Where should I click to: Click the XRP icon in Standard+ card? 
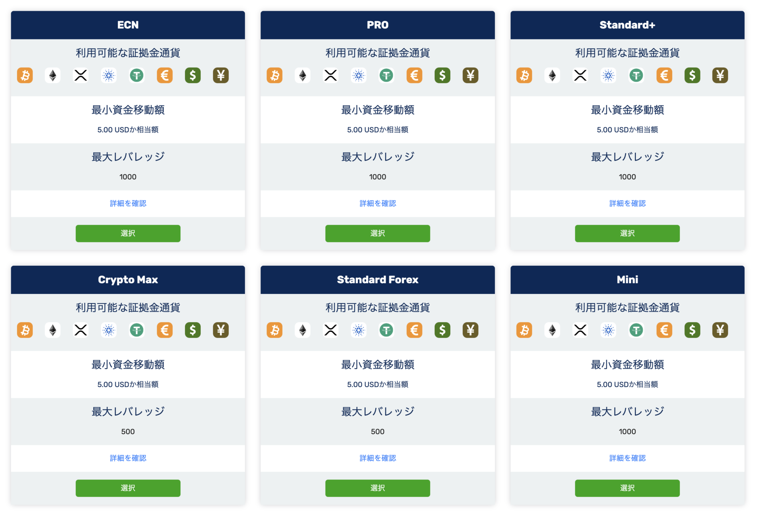(580, 75)
